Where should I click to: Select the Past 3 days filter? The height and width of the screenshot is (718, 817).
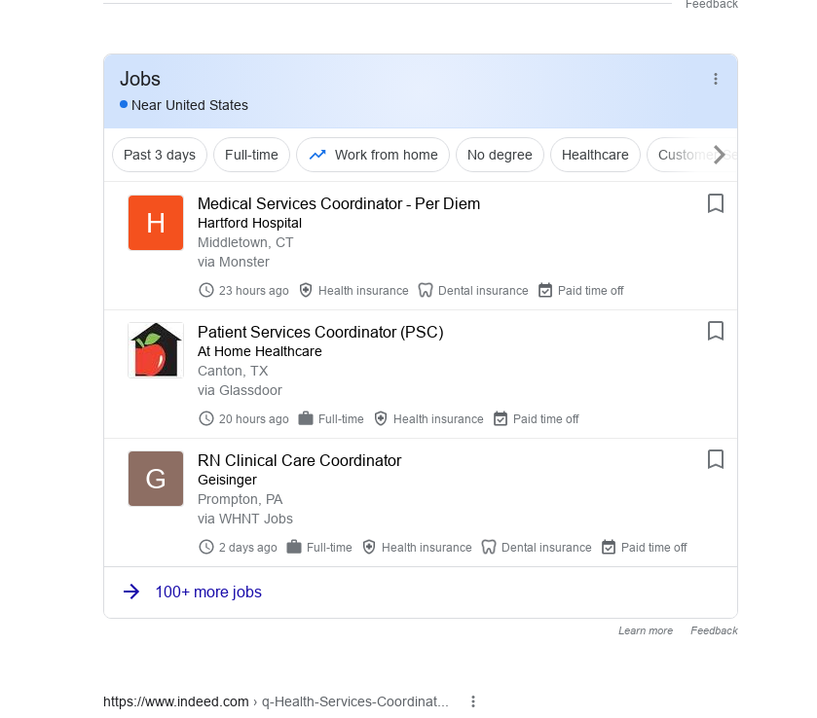(160, 155)
